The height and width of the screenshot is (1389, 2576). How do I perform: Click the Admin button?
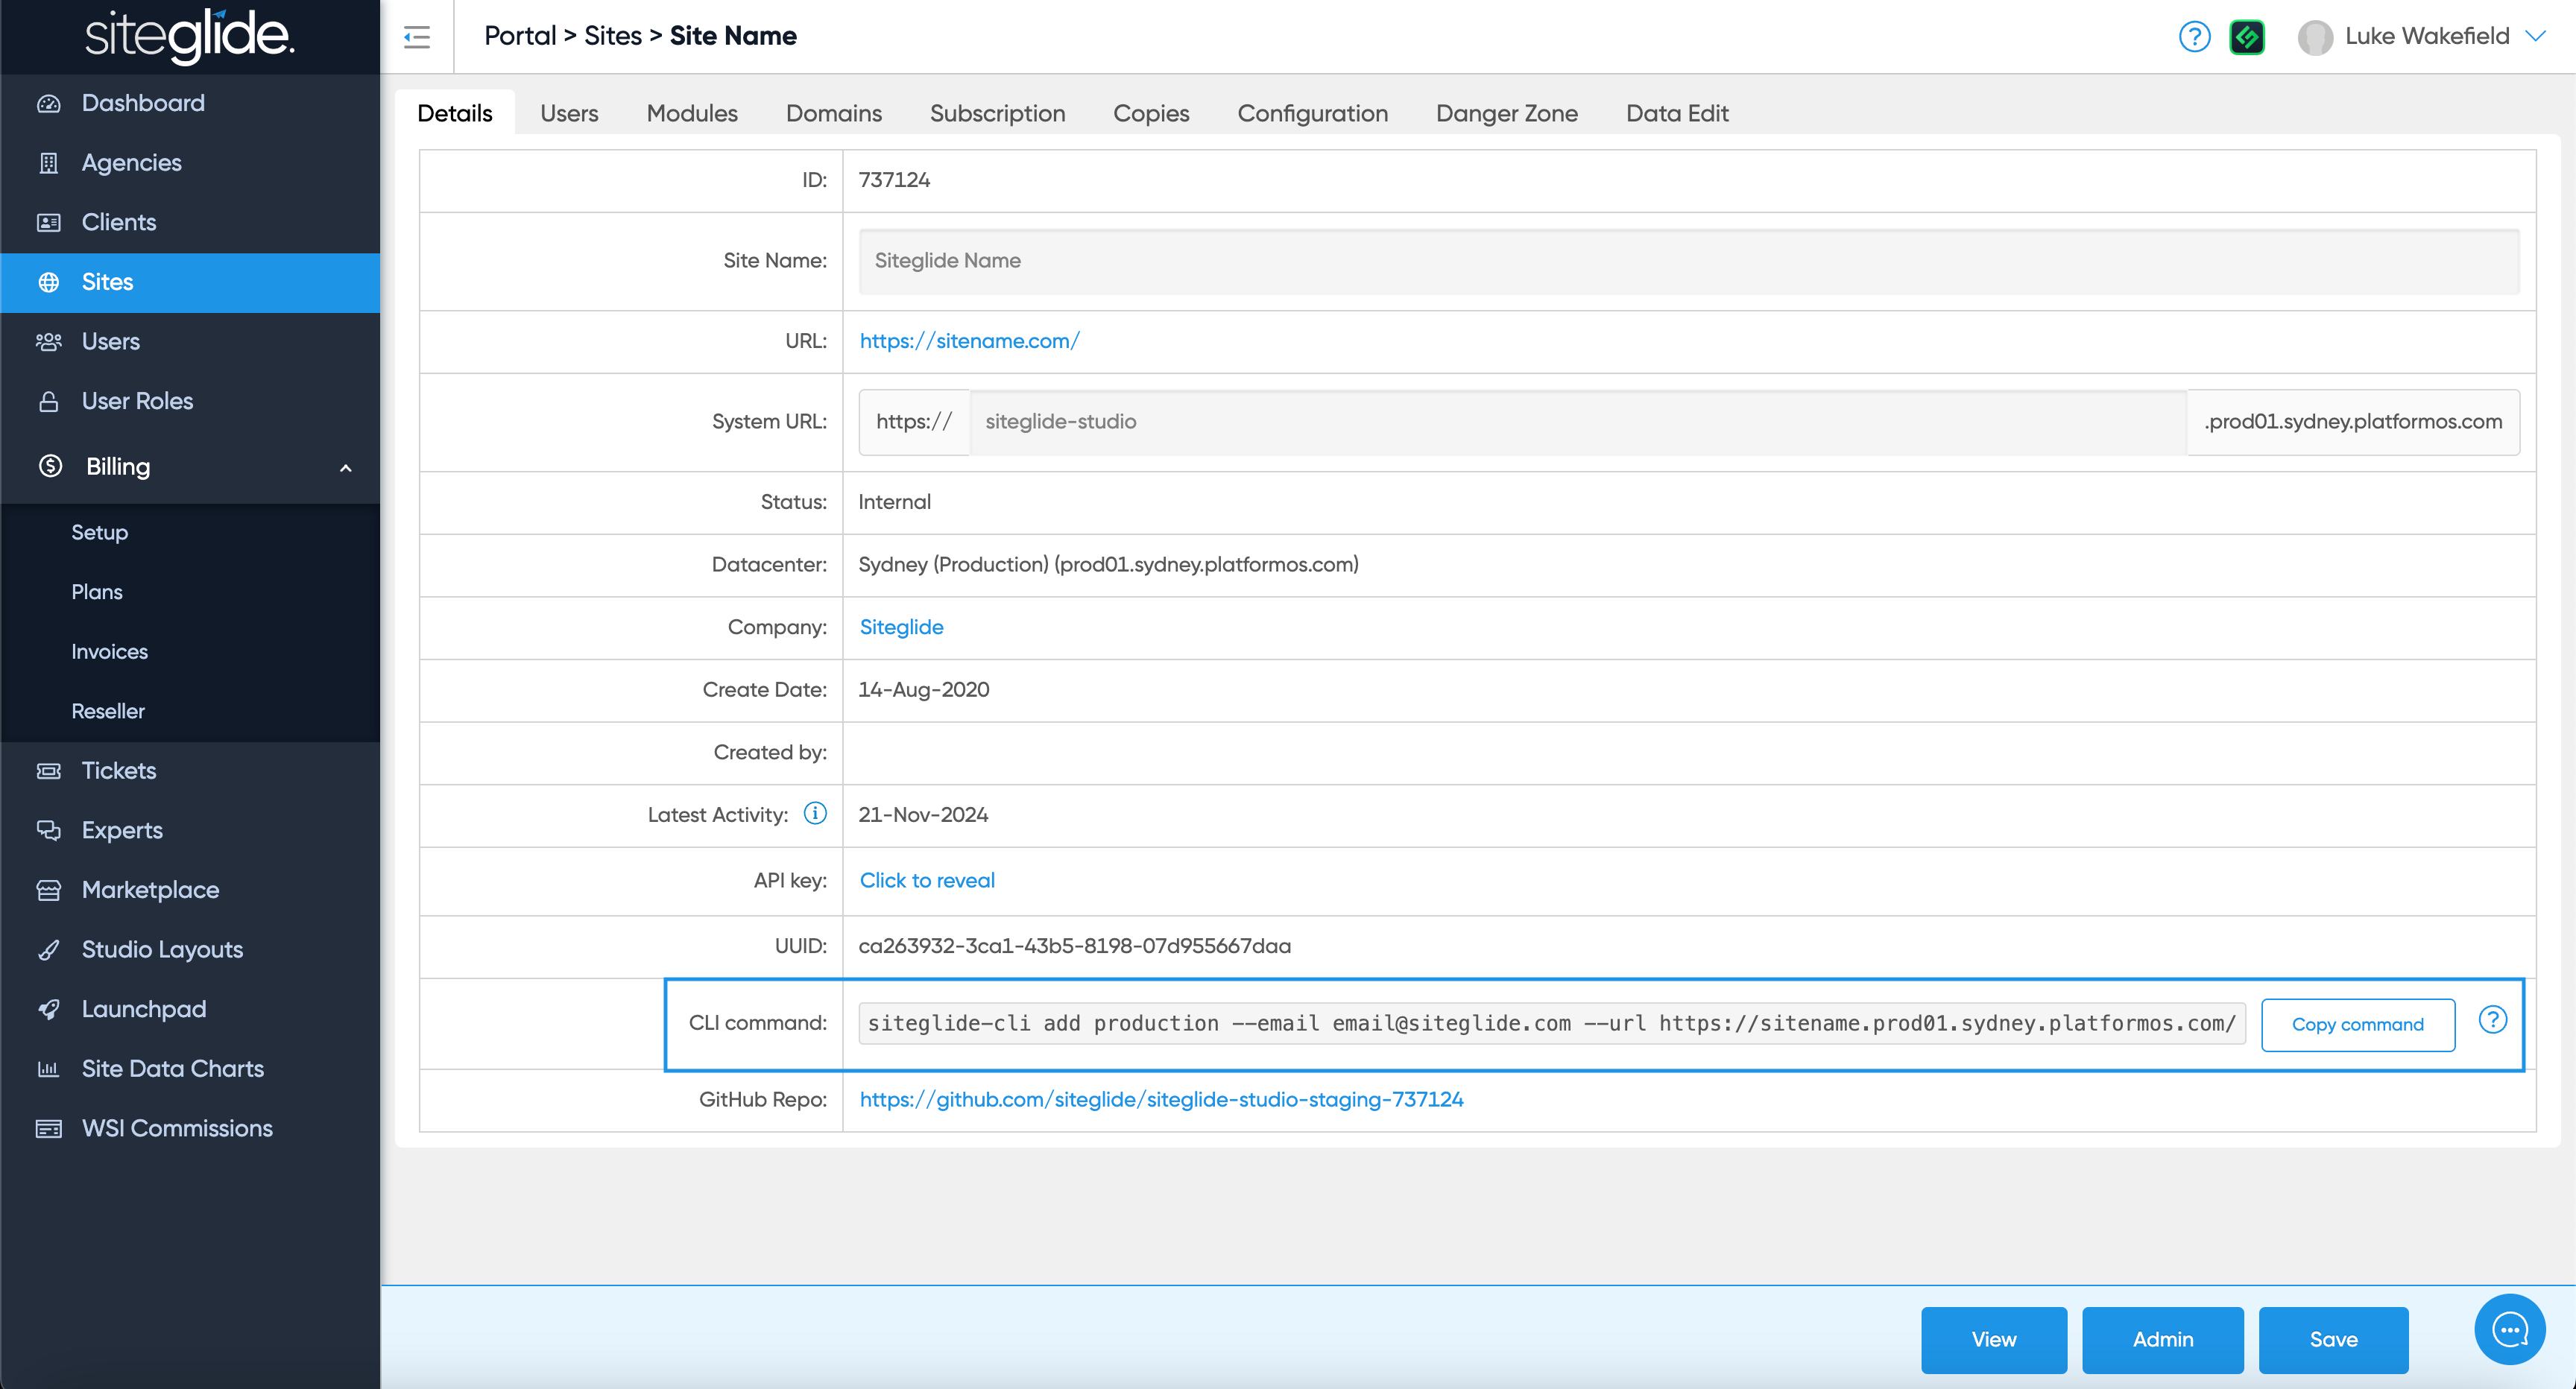point(2162,1339)
